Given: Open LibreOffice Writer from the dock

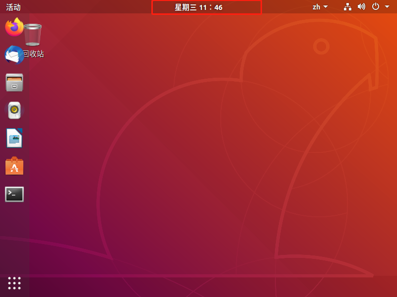Looking at the screenshot, I should coord(14,138).
